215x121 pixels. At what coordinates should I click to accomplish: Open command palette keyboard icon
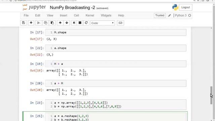coord(120,23)
